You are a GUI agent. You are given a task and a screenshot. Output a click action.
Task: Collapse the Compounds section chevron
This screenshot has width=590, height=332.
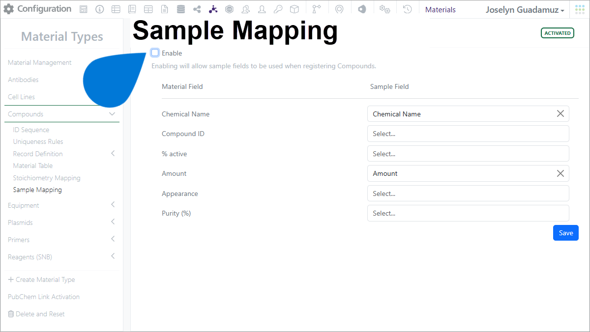click(x=112, y=114)
